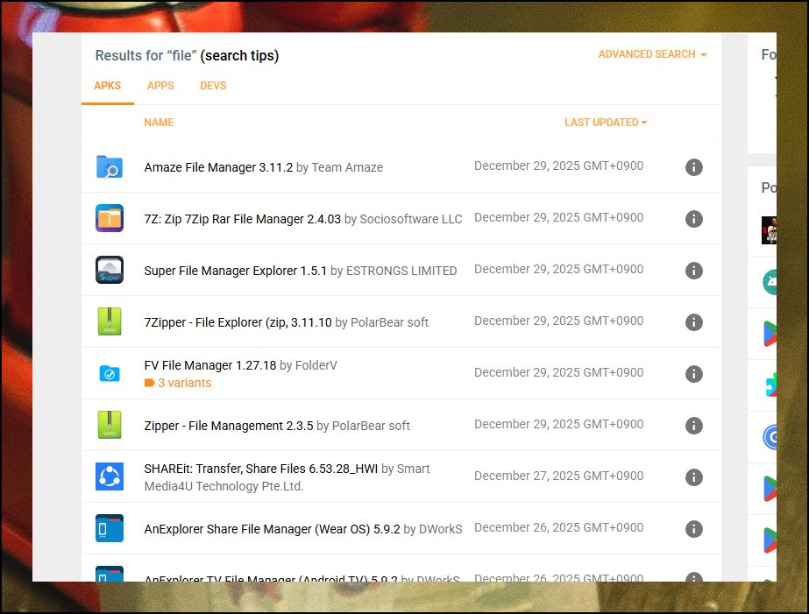Screen dimensions: 809x614
Task: Click the FV File Manager app icon
Action: tap(110, 373)
